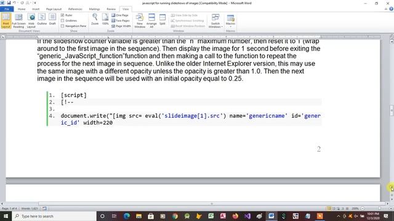This screenshot has height=221, width=394.
Task: Click the Word icon on taskbar
Action: pos(271,216)
